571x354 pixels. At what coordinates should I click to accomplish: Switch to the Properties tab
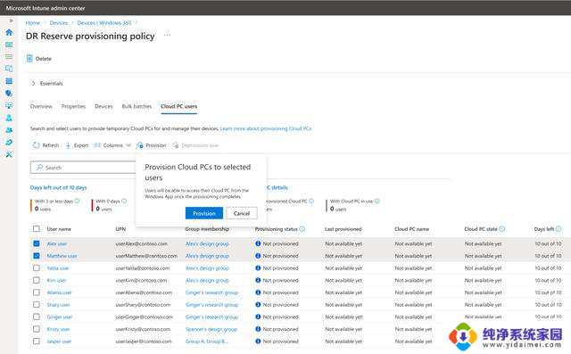(73, 106)
